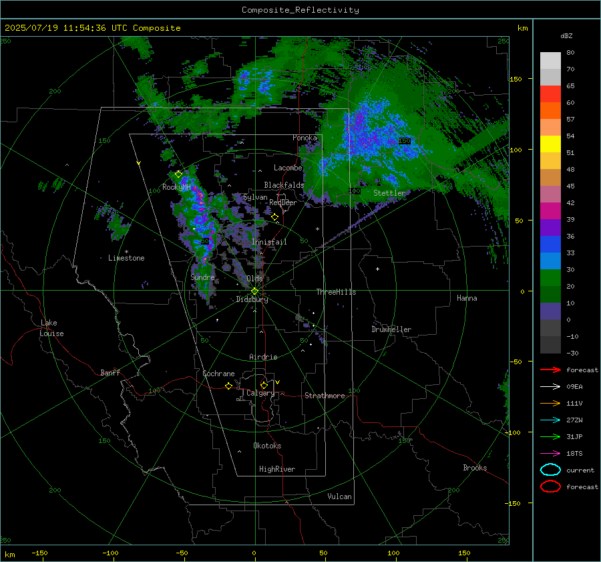Click the Composite_Reflectivity title text
This screenshot has height=562, width=601.
click(x=300, y=10)
